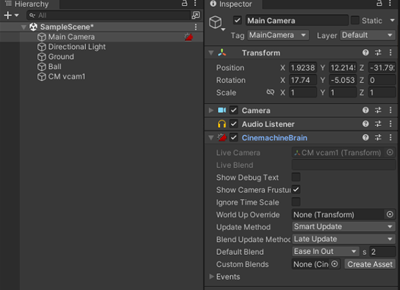Viewport: 400px width, 290px height.
Task: Click Live Camera object picker circle
Action: [390, 153]
